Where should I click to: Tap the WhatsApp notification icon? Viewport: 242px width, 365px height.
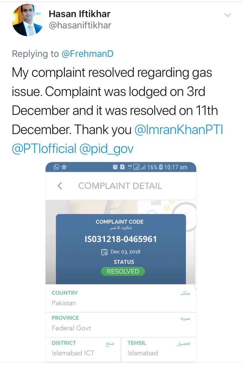click(56, 167)
